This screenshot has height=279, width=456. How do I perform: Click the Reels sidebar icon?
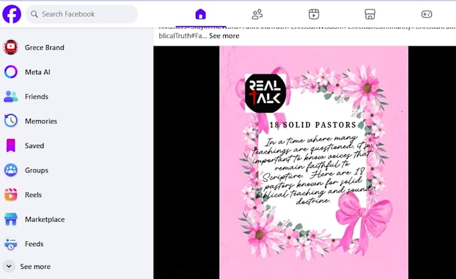[11, 194]
